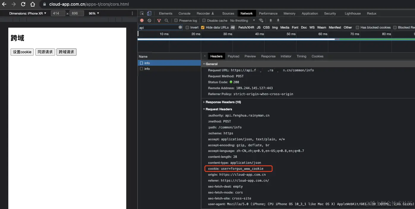
Task: Clear the 'api' filter text
Action: point(180,27)
